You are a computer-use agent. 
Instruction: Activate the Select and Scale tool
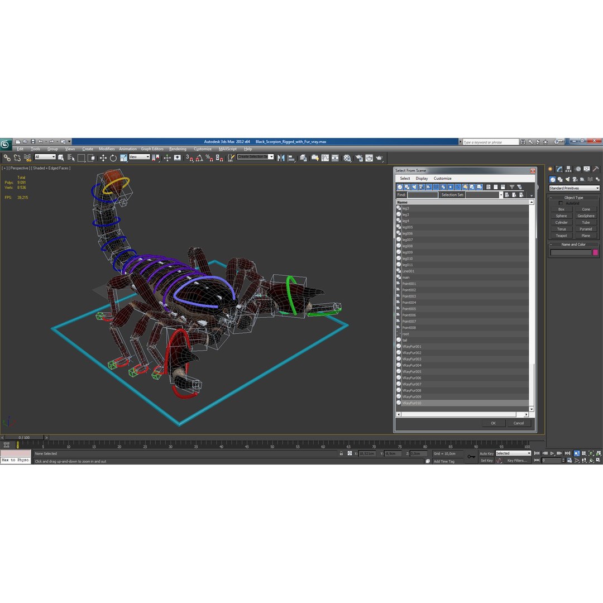[123, 157]
